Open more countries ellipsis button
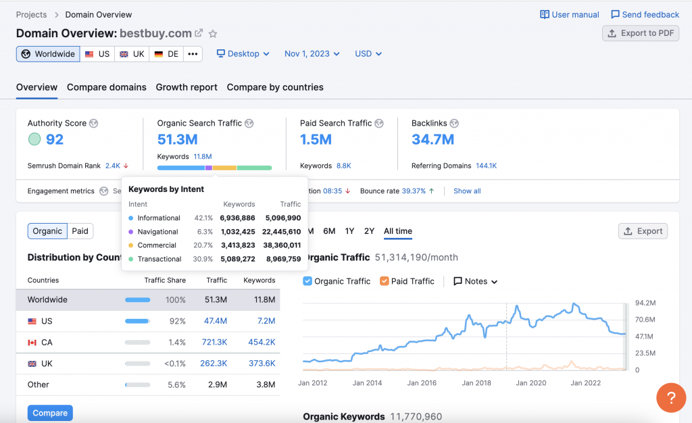692x423 pixels. 193,54
